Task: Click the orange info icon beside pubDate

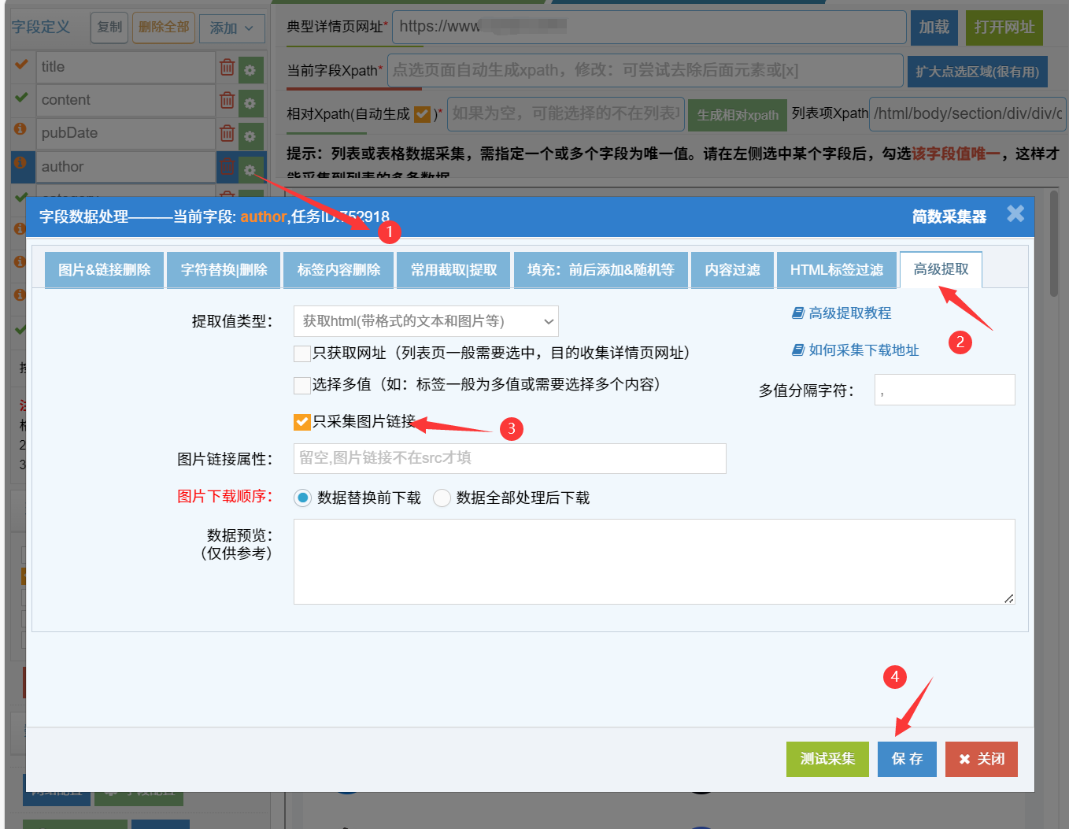Action: tap(20, 129)
